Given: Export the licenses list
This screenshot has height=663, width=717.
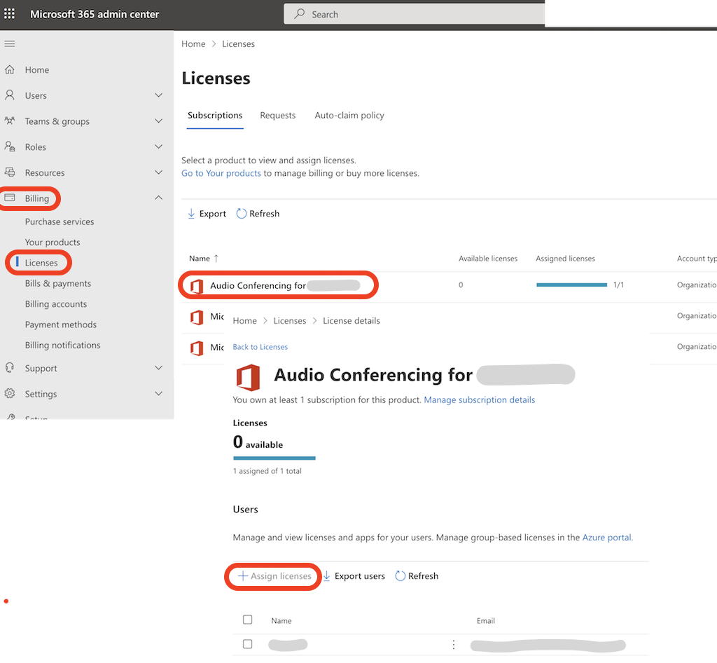Looking at the screenshot, I should point(207,213).
